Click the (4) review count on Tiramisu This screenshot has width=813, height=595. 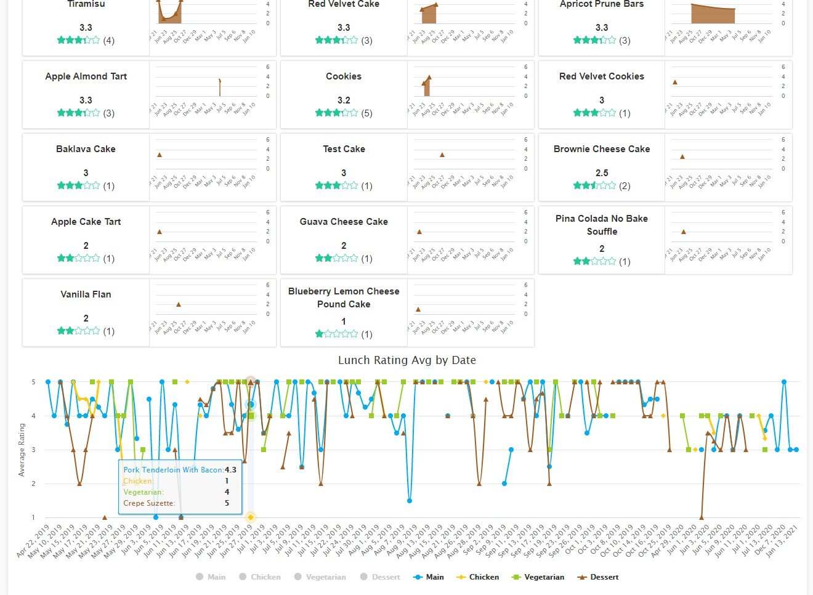point(109,41)
